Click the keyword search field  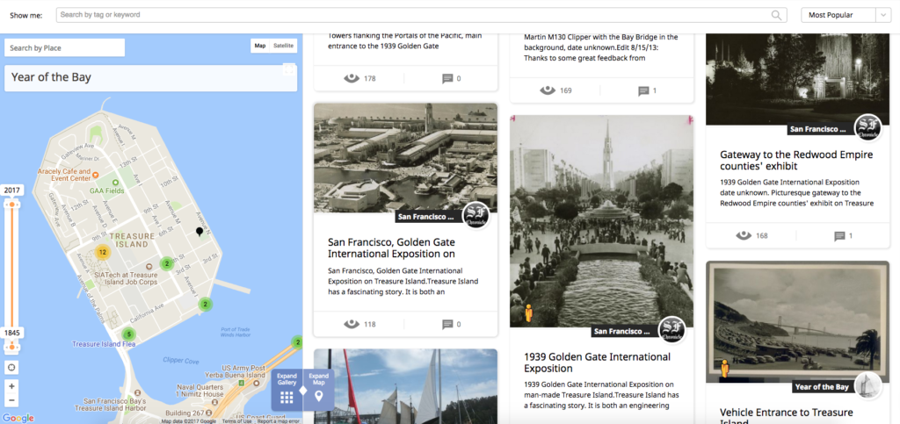(x=421, y=15)
